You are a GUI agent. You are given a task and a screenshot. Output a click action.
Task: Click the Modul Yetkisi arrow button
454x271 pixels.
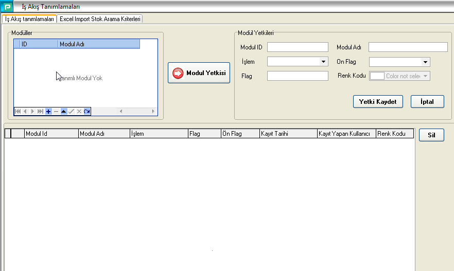click(199, 73)
